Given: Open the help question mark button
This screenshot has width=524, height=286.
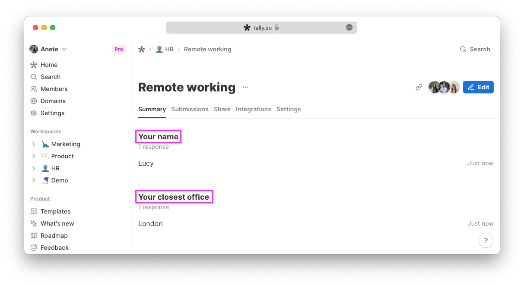Looking at the screenshot, I should coord(486,240).
